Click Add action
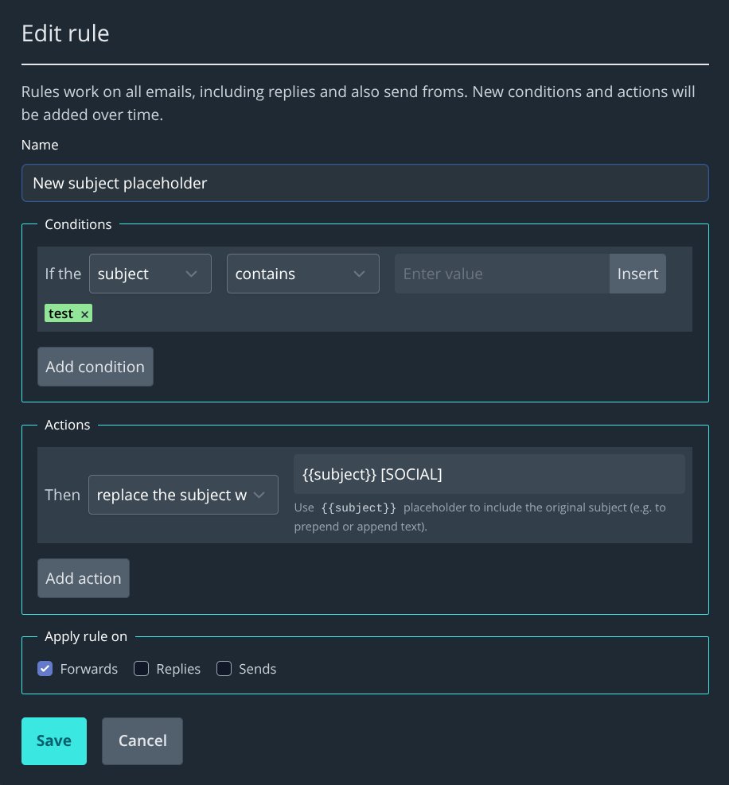 pos(84,578)
